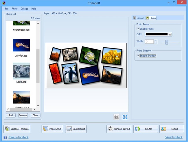
Task: Click the Layout tab's grid icon
Action: [134, 18]
